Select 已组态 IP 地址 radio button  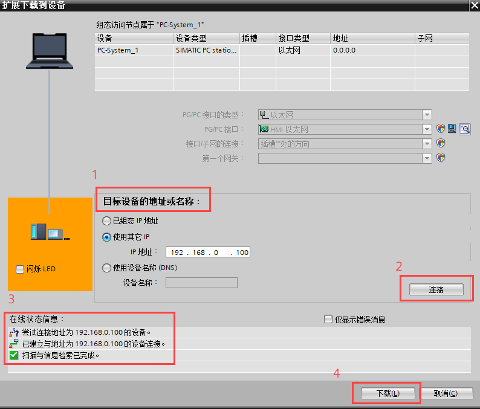pyautogui.click(x=106, y=221)
